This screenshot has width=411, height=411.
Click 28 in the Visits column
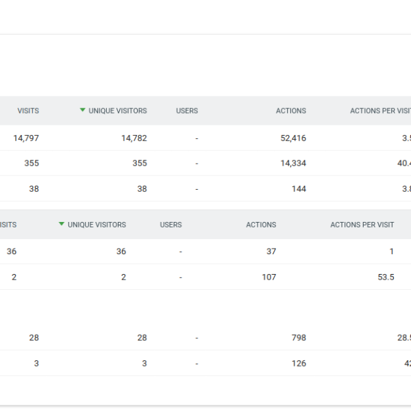34,338
